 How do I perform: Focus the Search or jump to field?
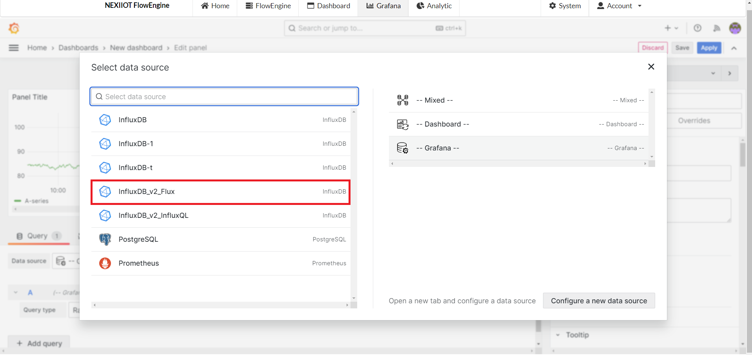pyautogui.click(x=375, y=28)
